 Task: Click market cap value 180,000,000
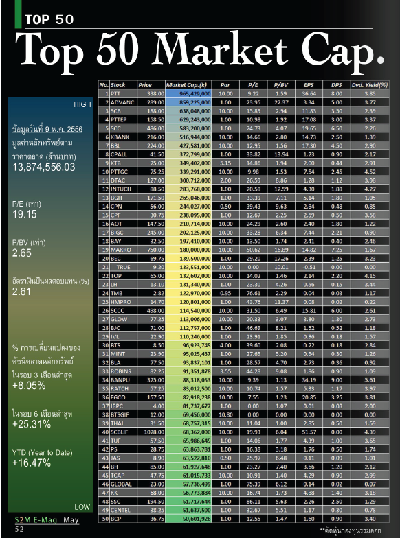(188, 250)
